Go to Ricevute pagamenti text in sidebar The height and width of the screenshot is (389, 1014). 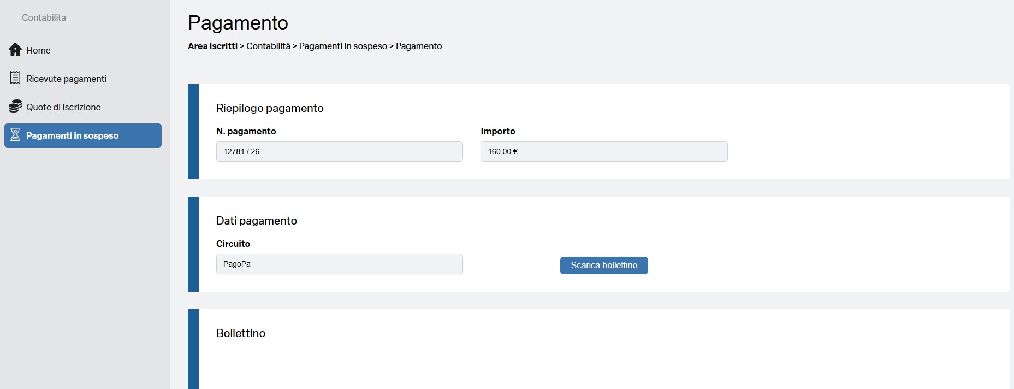[x=66, y=79]
